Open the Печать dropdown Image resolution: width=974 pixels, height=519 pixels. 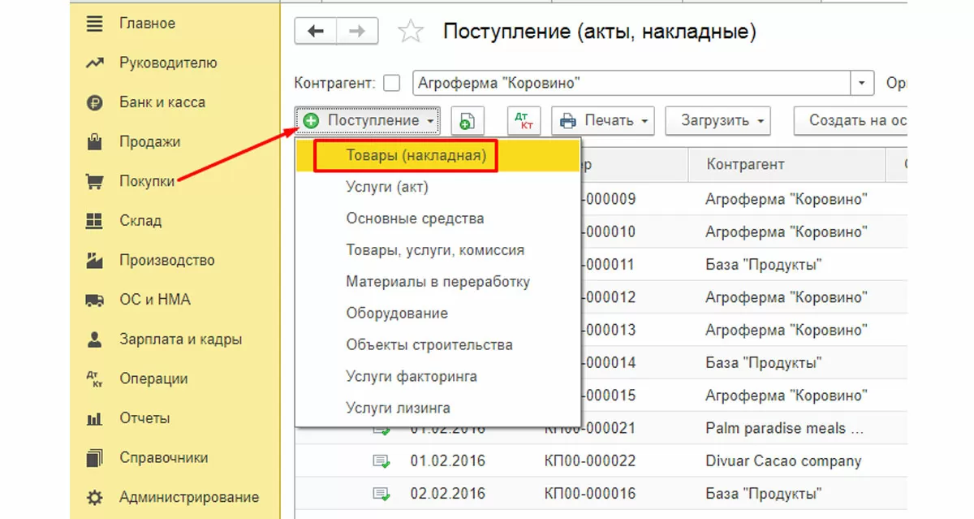coord(603,121)
